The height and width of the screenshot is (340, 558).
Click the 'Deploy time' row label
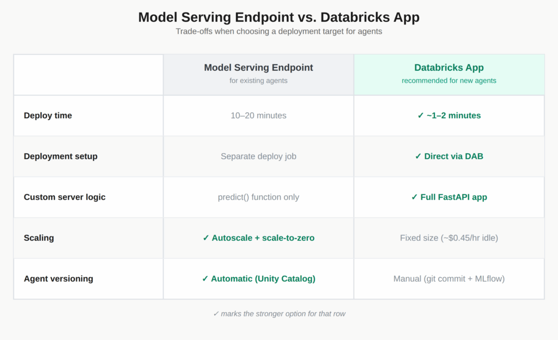[48, 116]
